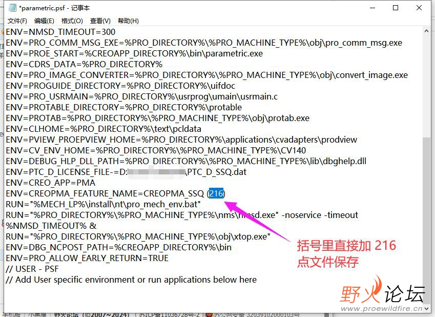This screenshot has height=317, width=435.
Task: Click the xtop.exe RUN line
Action: pos(138,236)
